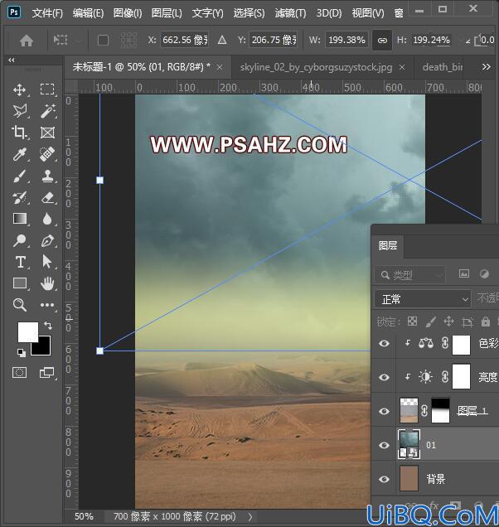Click the foreground color white swatch
This screenshot has height=527, width=499.
(27, 332)
